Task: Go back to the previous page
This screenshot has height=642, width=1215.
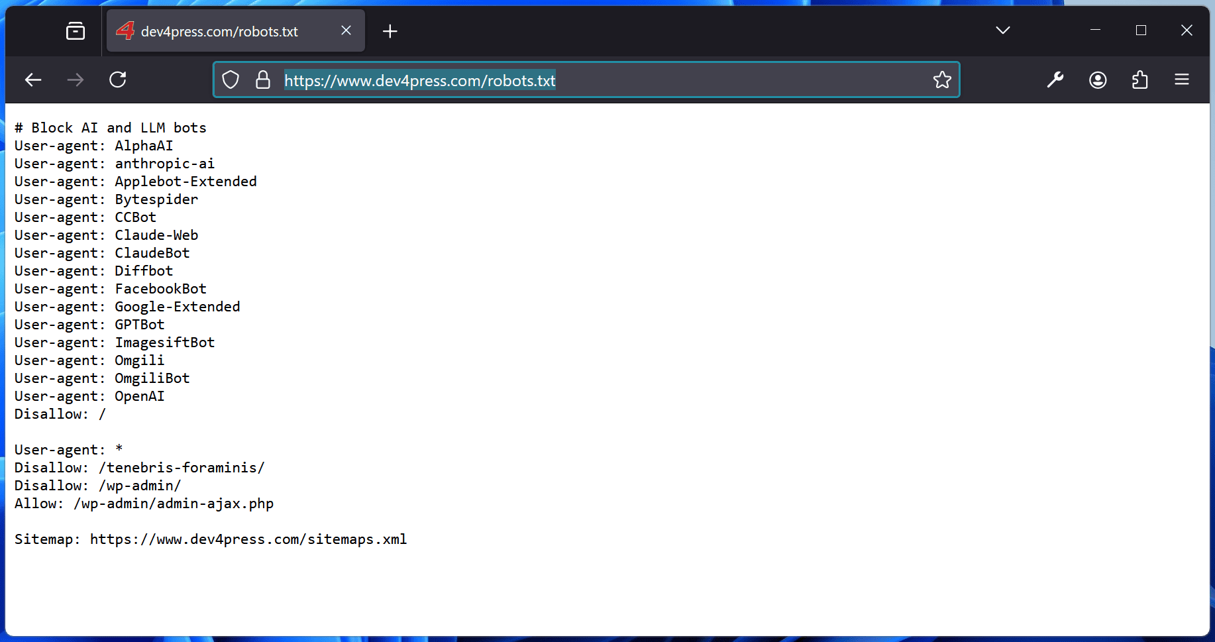Action: 33,80
